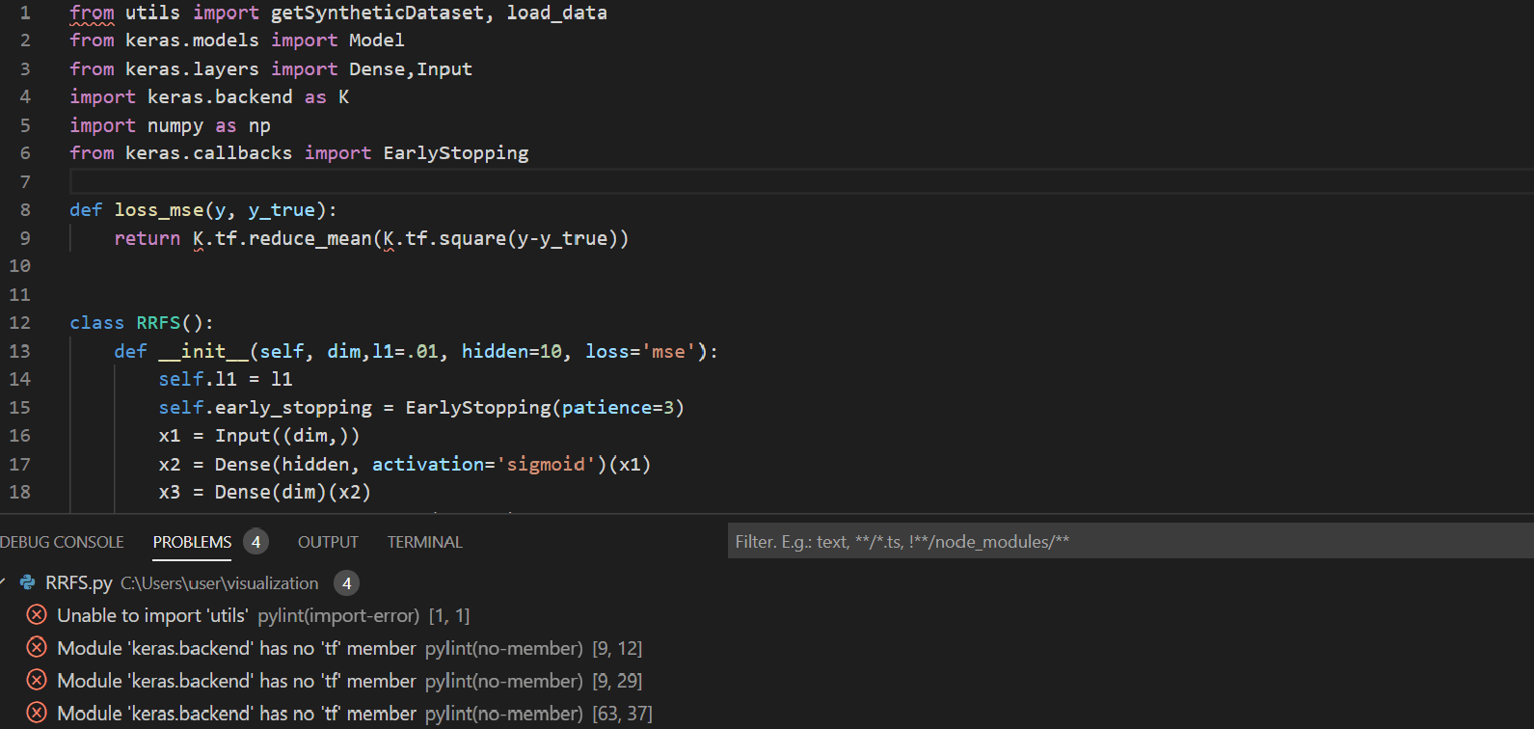Click the error icon for 'Unable to import utils'
This screenshot has height=729, width=1534.
click(x=37, y=615)
